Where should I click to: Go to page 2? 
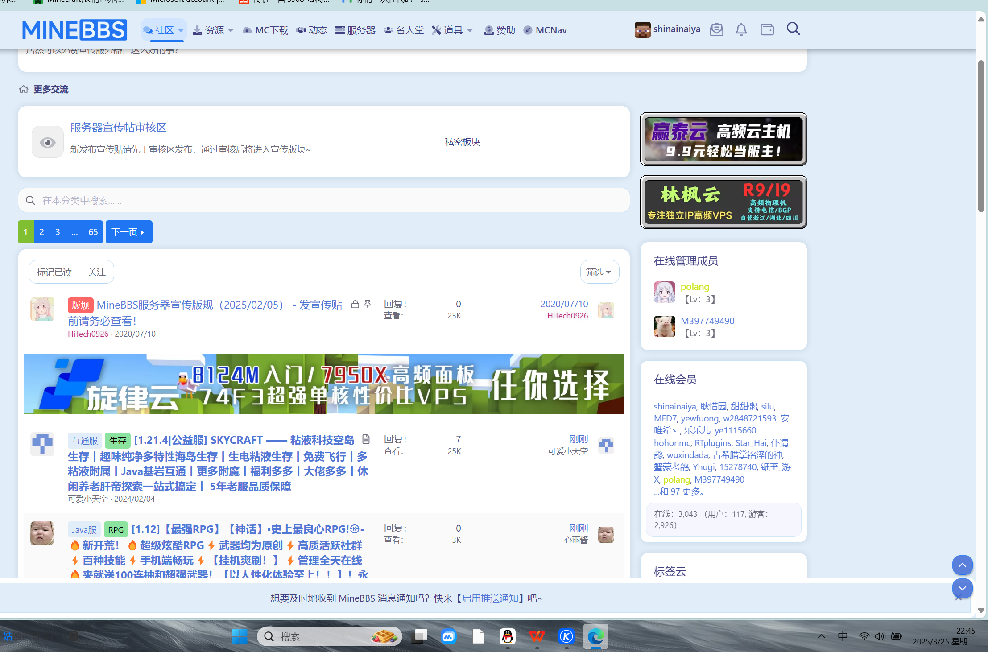coord(41,232)
